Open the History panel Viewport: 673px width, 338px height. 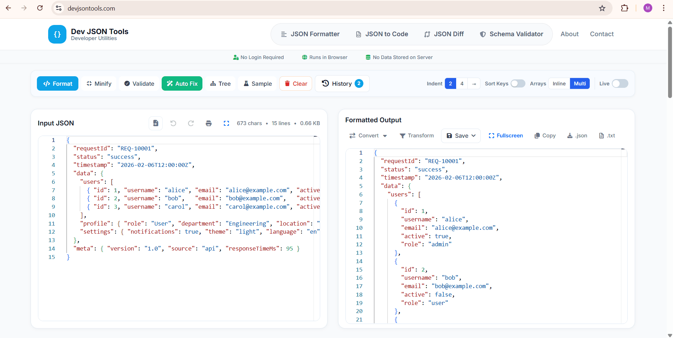(341, 83)
